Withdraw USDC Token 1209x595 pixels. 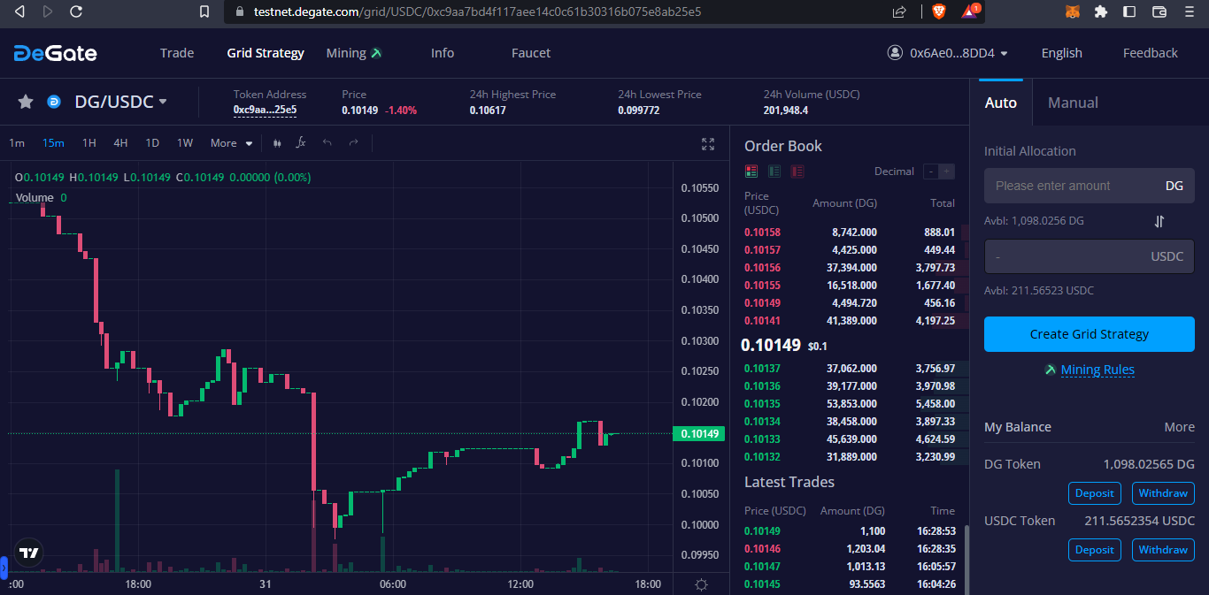1163,550
